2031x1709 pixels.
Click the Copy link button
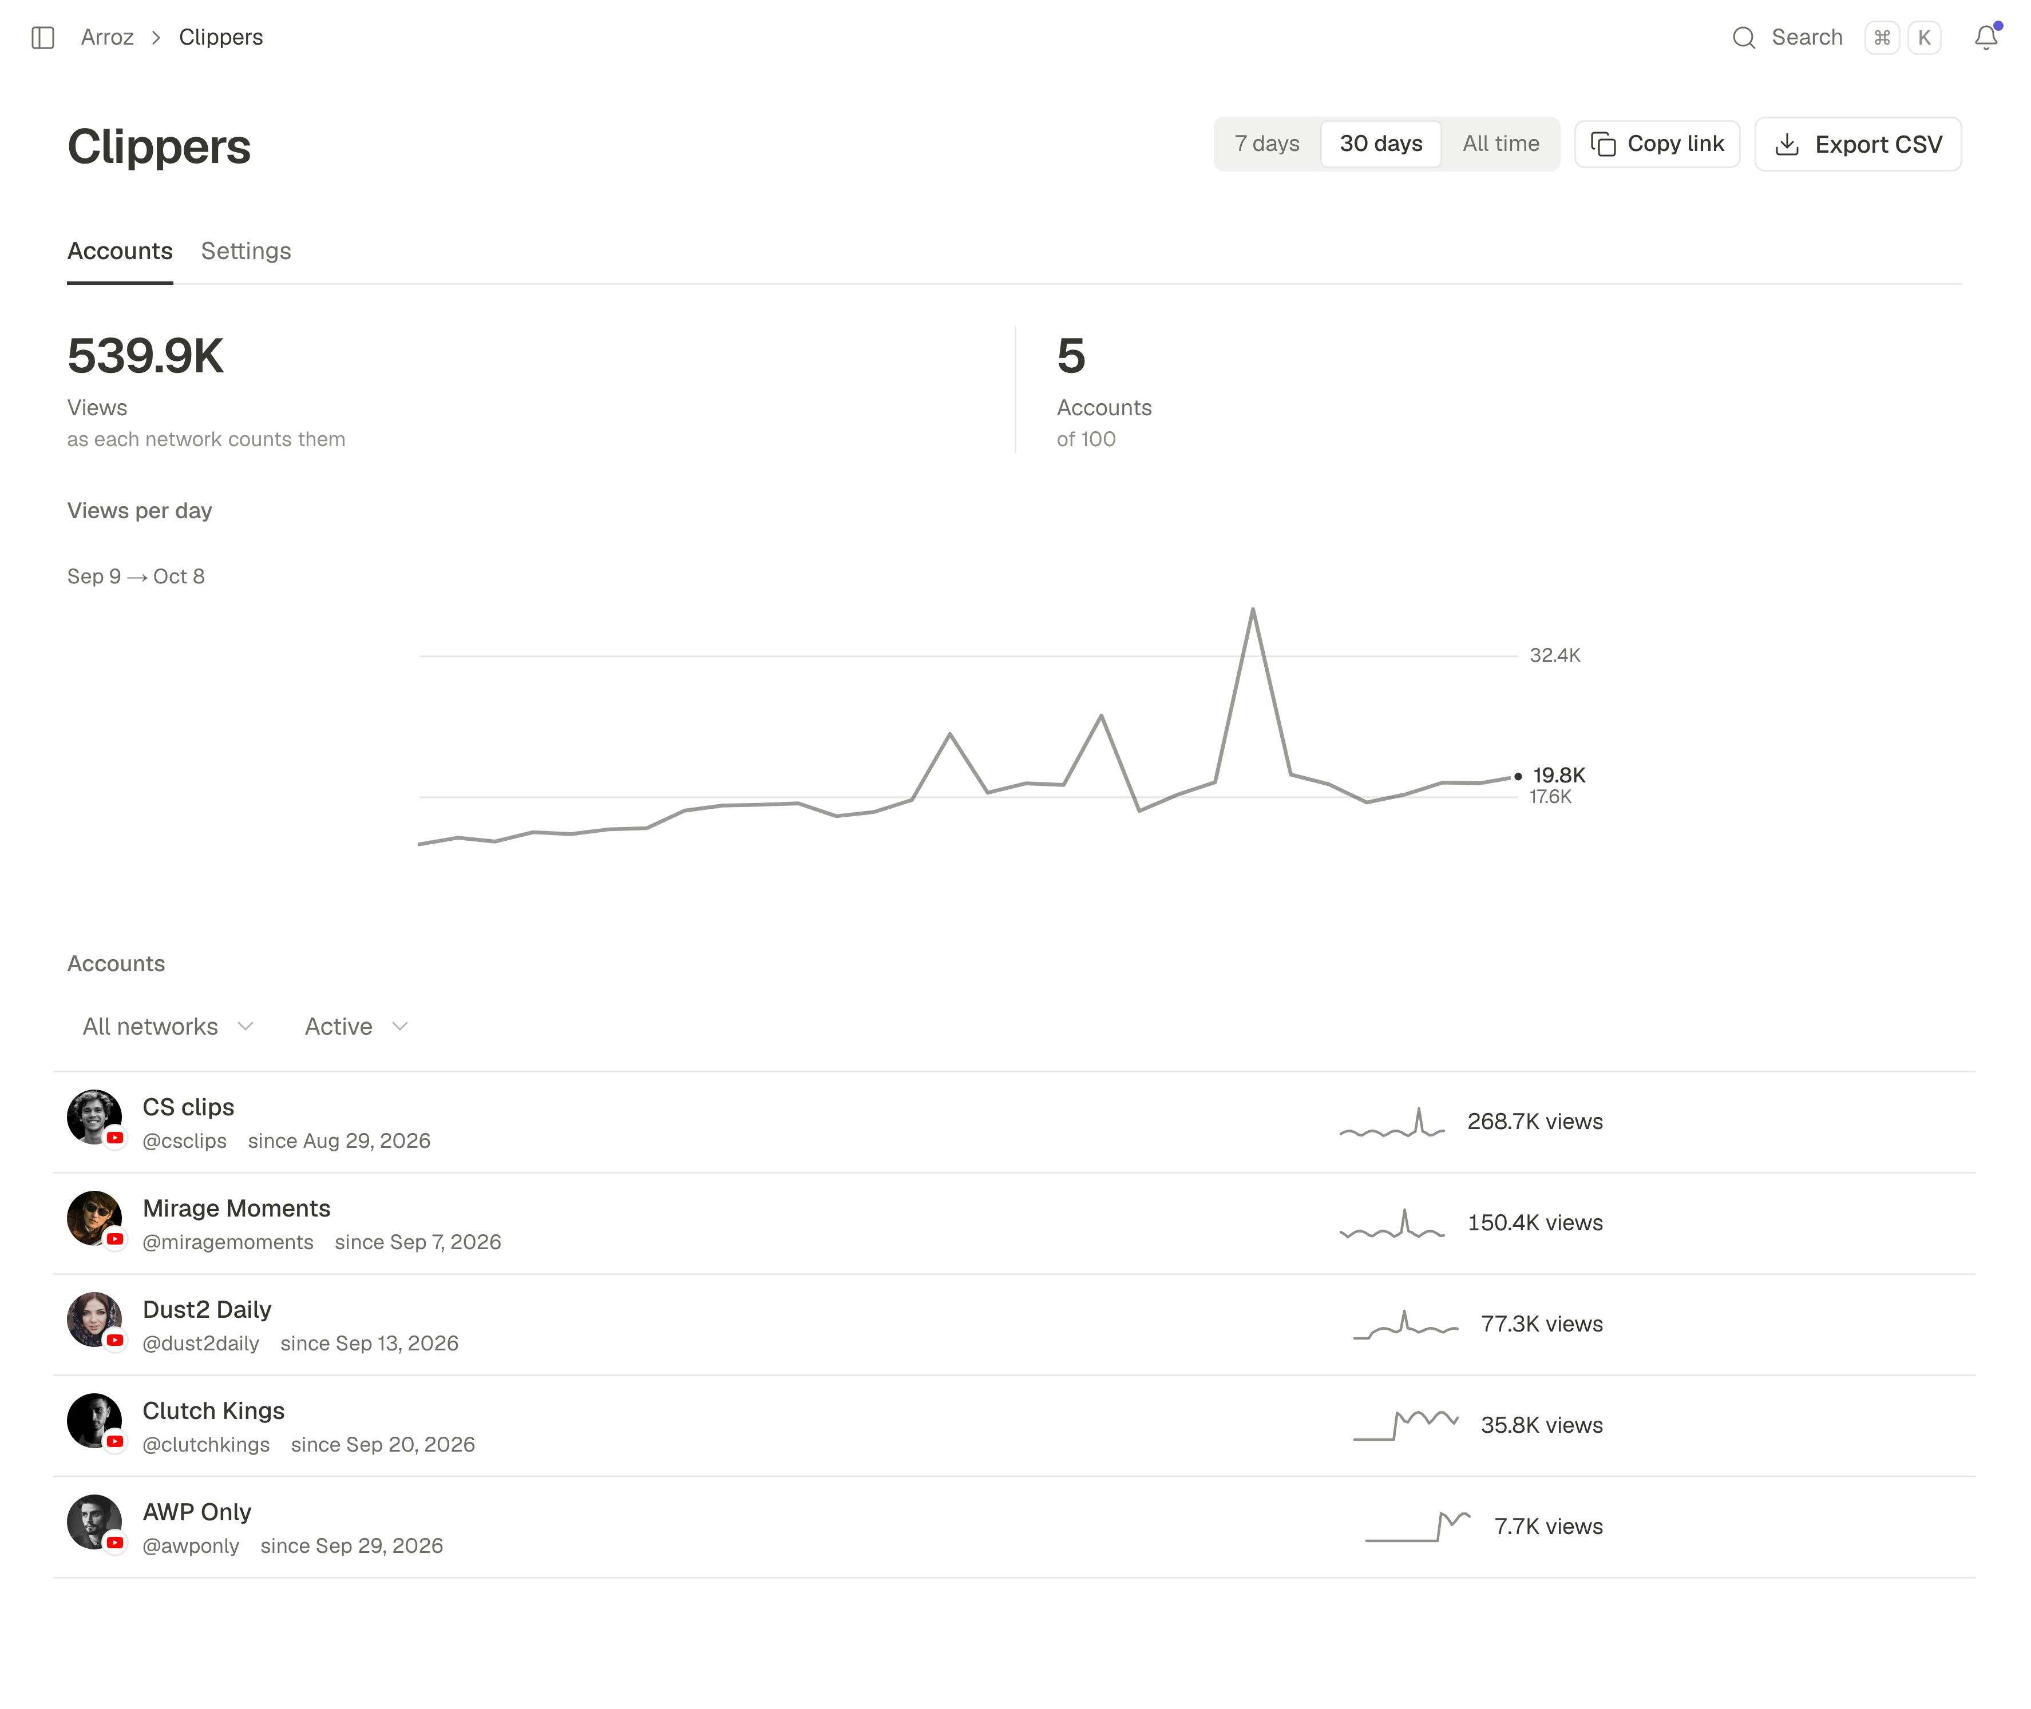coord(1656,144)
